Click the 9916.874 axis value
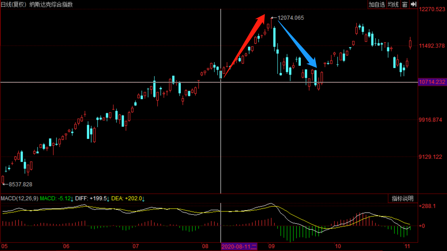The height and width of the screenshot is (251, 447). (430, 120)
